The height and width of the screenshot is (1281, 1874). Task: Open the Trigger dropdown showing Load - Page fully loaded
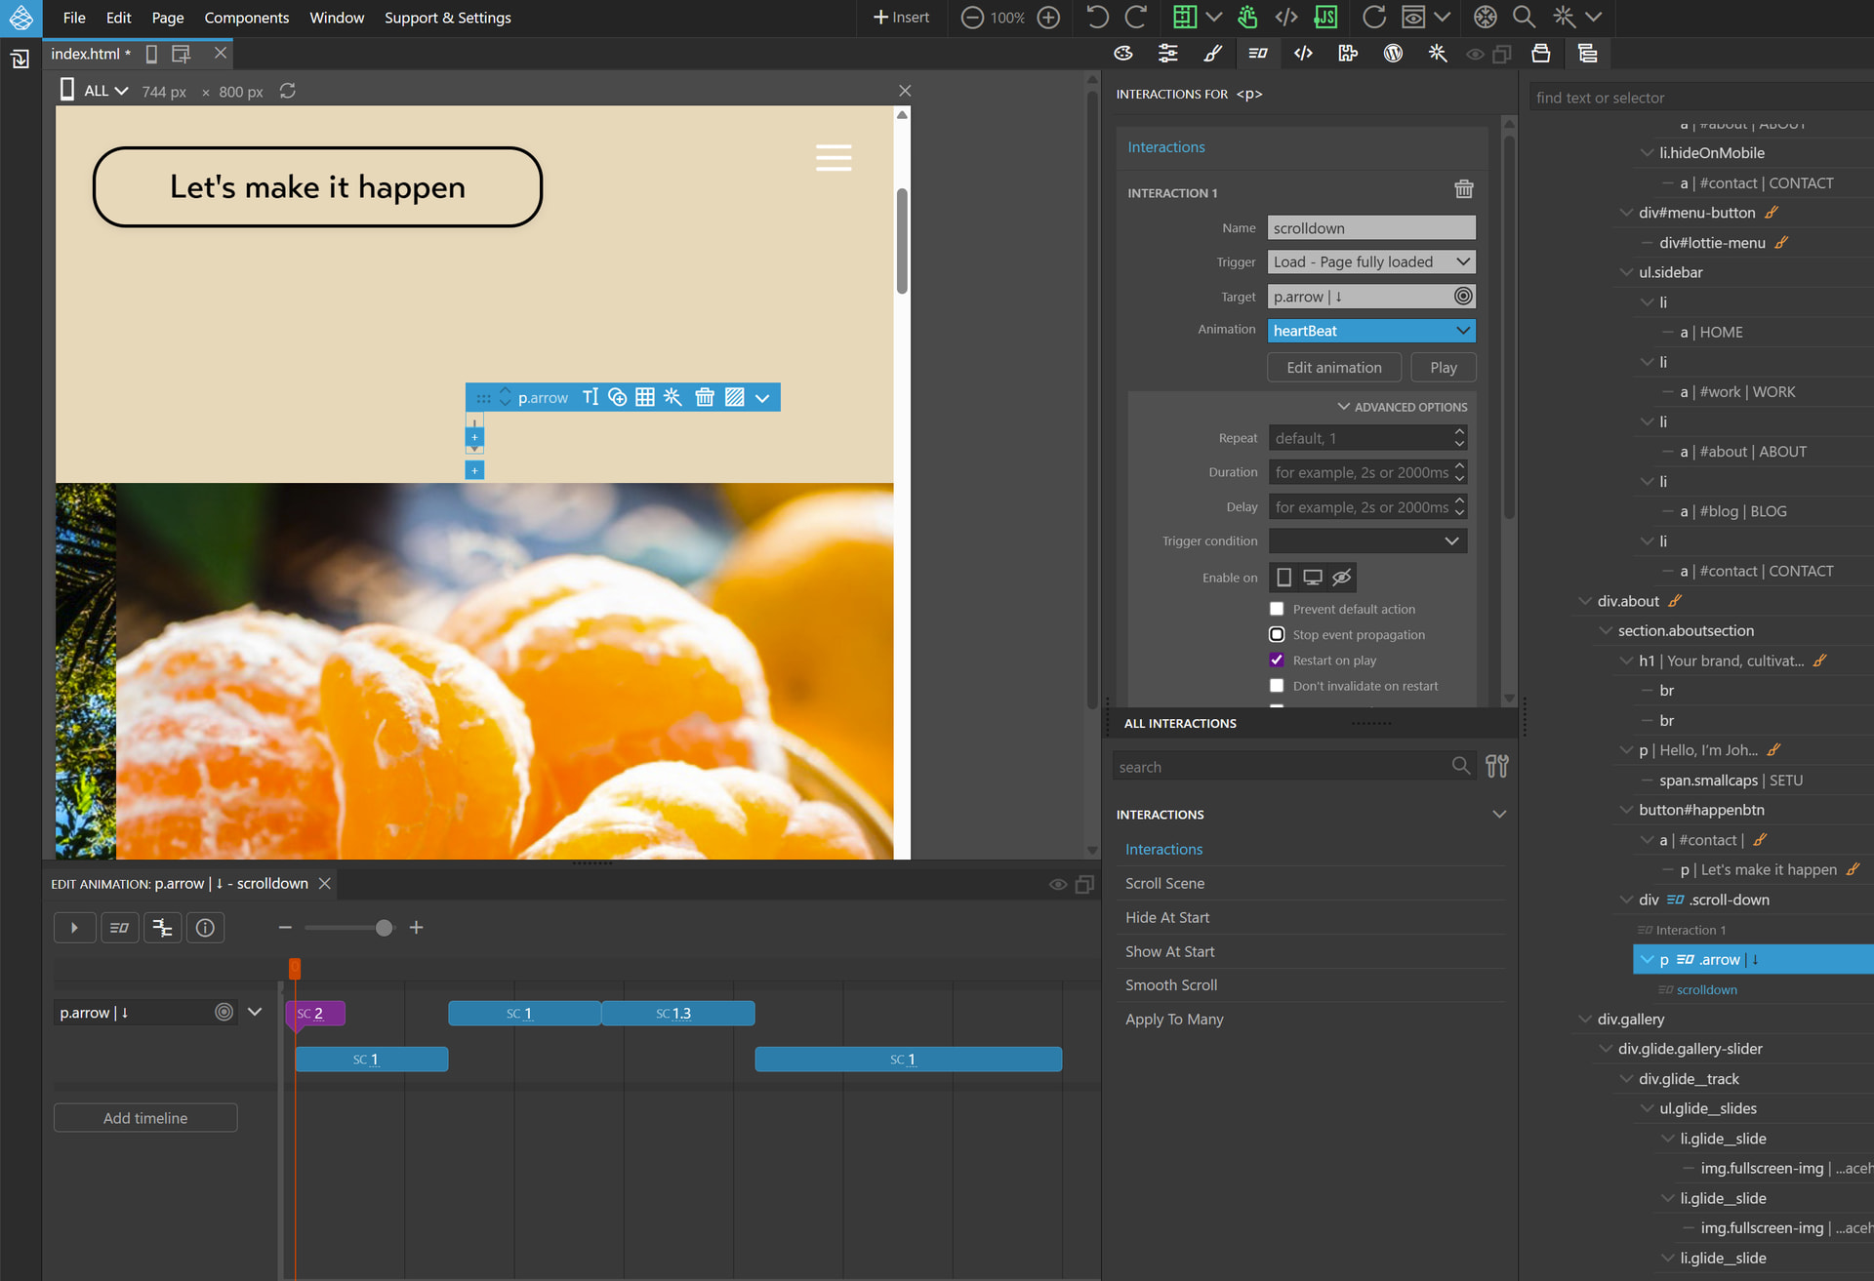(x=1370, y=261)
